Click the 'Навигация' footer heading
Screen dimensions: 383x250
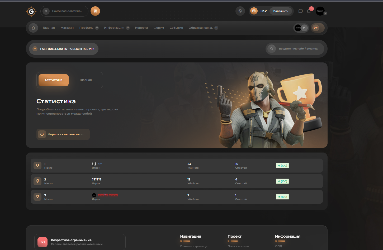pyautogui.click(x=191, y=236)
